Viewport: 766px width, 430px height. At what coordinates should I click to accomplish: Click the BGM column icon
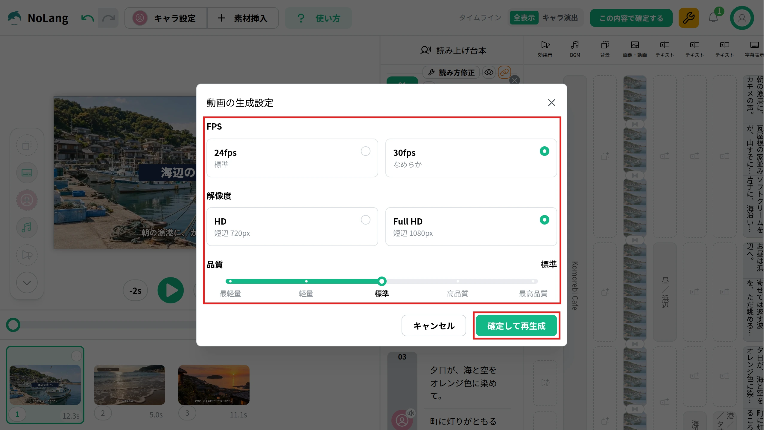(575, 49)
